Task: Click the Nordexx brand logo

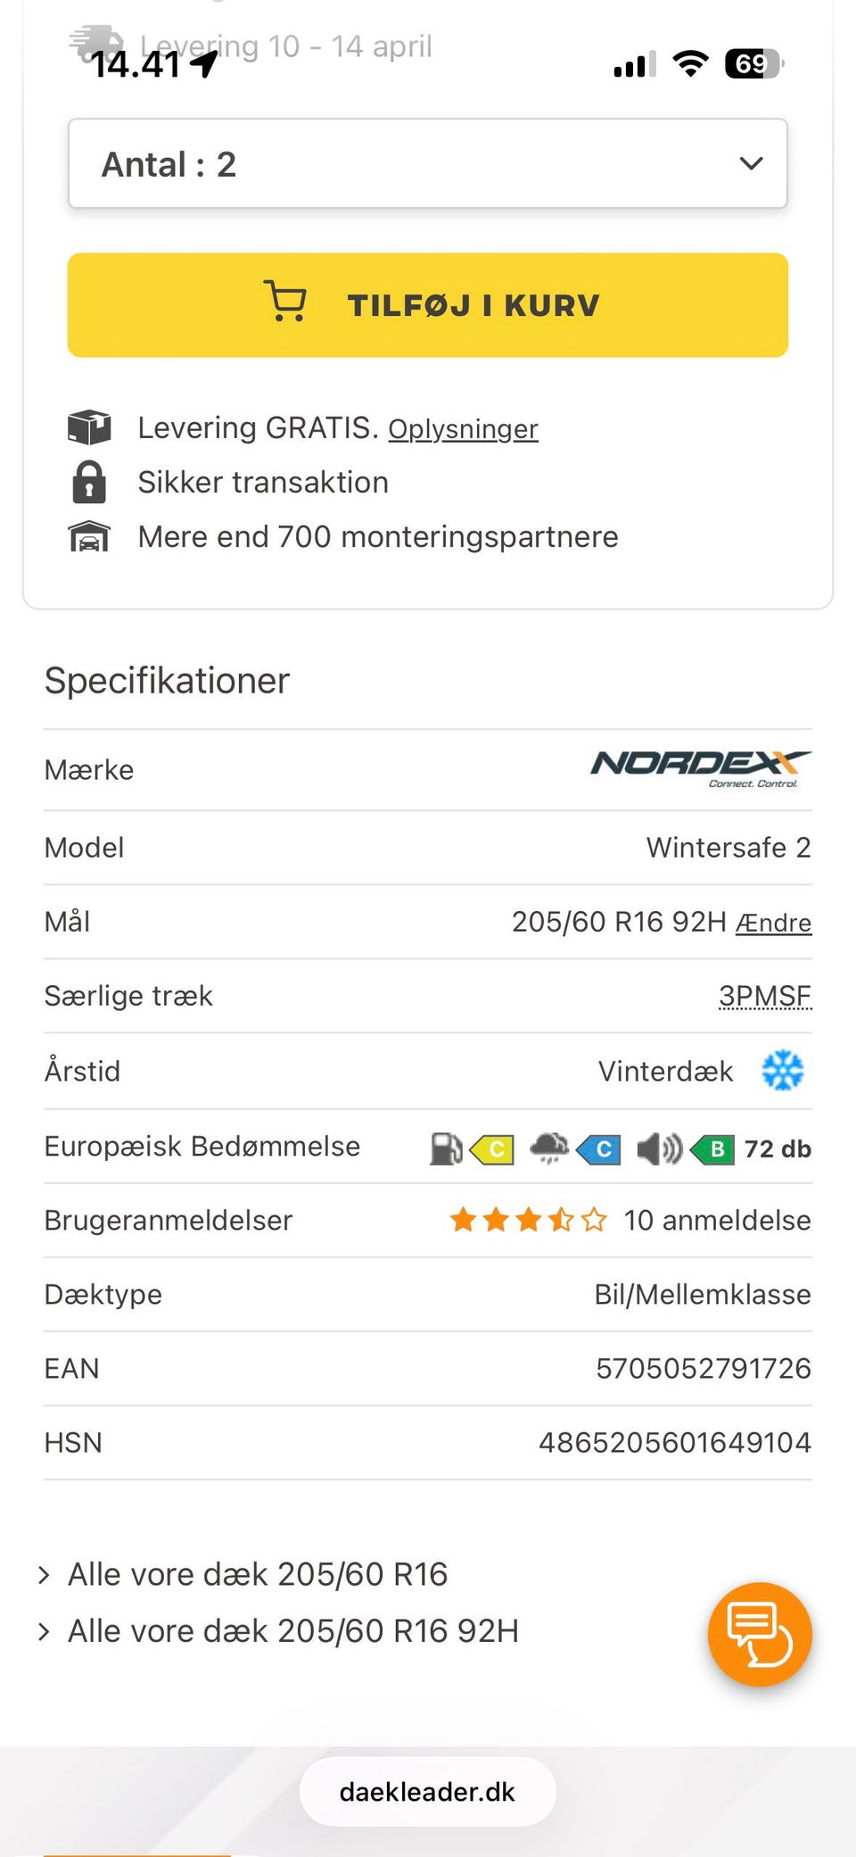Action: pyautogui.click(x=701, y=769)
